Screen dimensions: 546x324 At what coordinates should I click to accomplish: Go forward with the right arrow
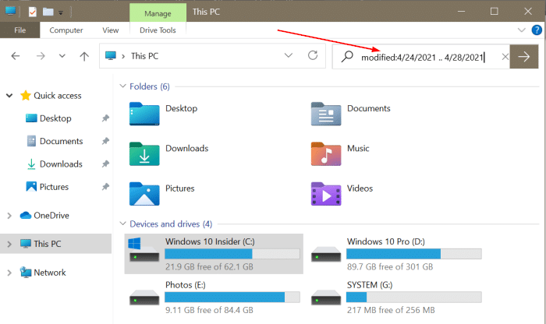[41, 55]
